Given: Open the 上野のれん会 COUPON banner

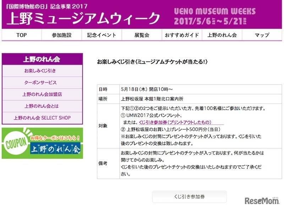Looking at the screenshot, I should 43,142.
